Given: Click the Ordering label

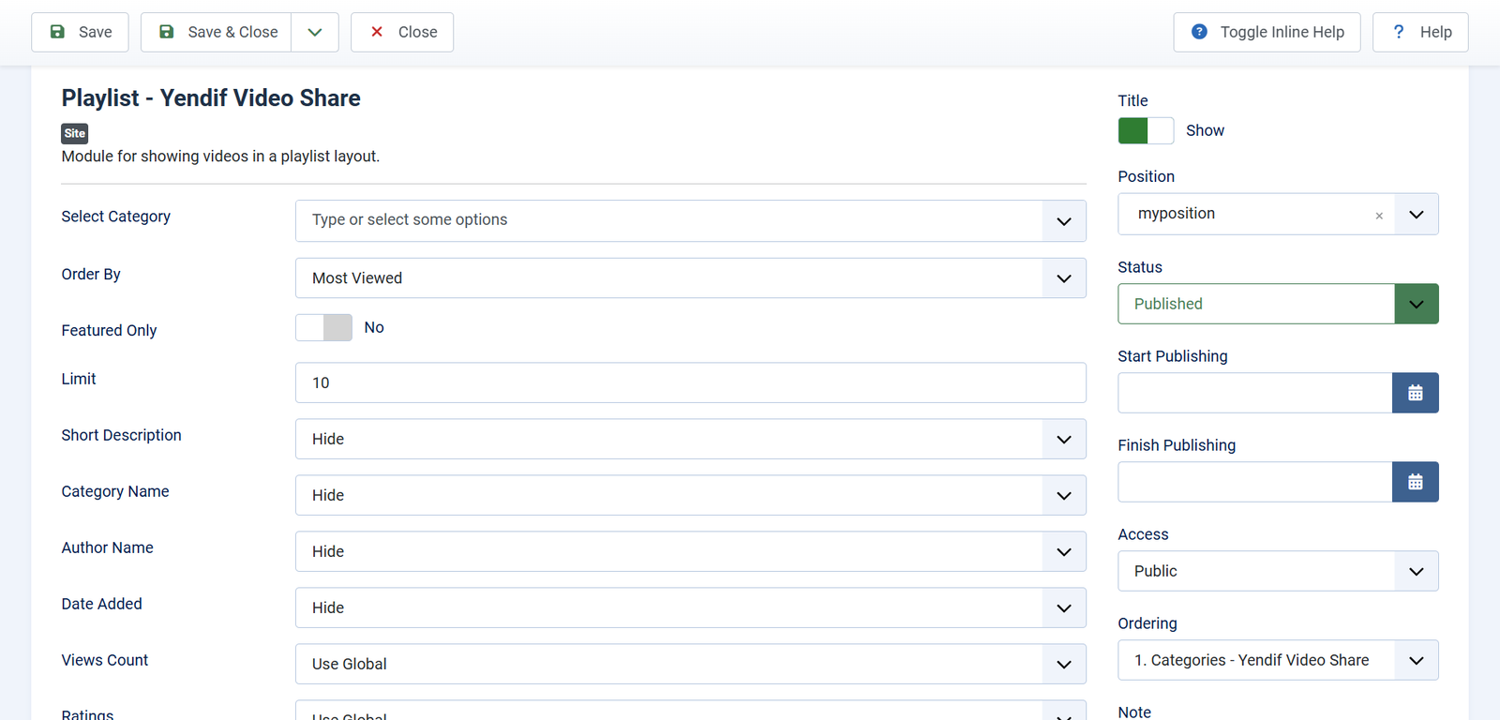Looking at the screenshot, I should [1147, 623].
